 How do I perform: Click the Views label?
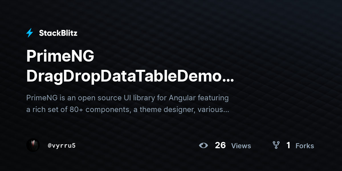(241, 146)
